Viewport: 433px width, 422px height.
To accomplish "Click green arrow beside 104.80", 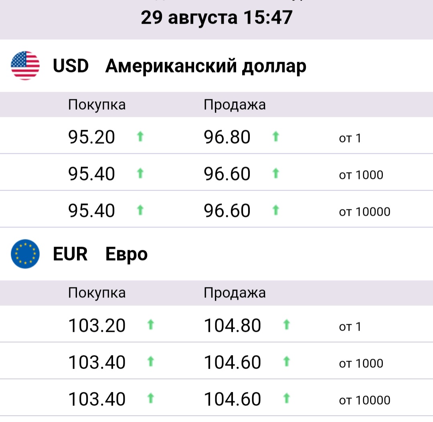I will [287, 325].
